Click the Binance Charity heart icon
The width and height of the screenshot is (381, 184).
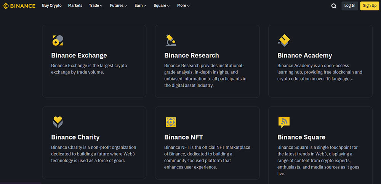click(58, 122)
